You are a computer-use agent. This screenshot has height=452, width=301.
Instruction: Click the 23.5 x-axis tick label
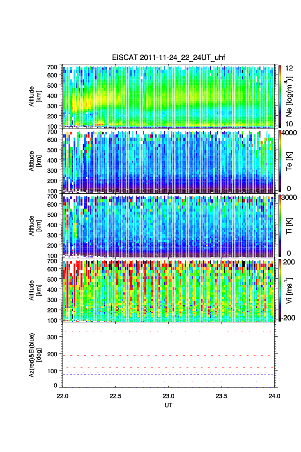[221, 396]
